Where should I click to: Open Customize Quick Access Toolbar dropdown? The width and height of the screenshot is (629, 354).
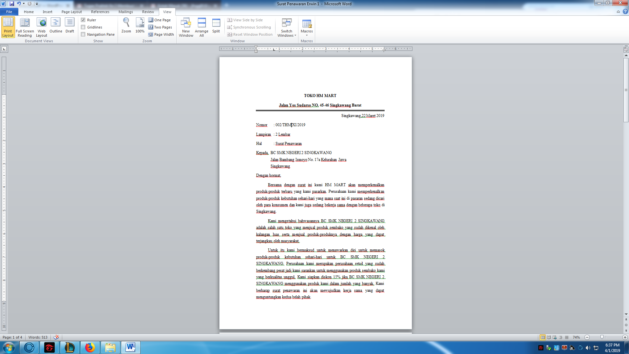click(37, 4)
